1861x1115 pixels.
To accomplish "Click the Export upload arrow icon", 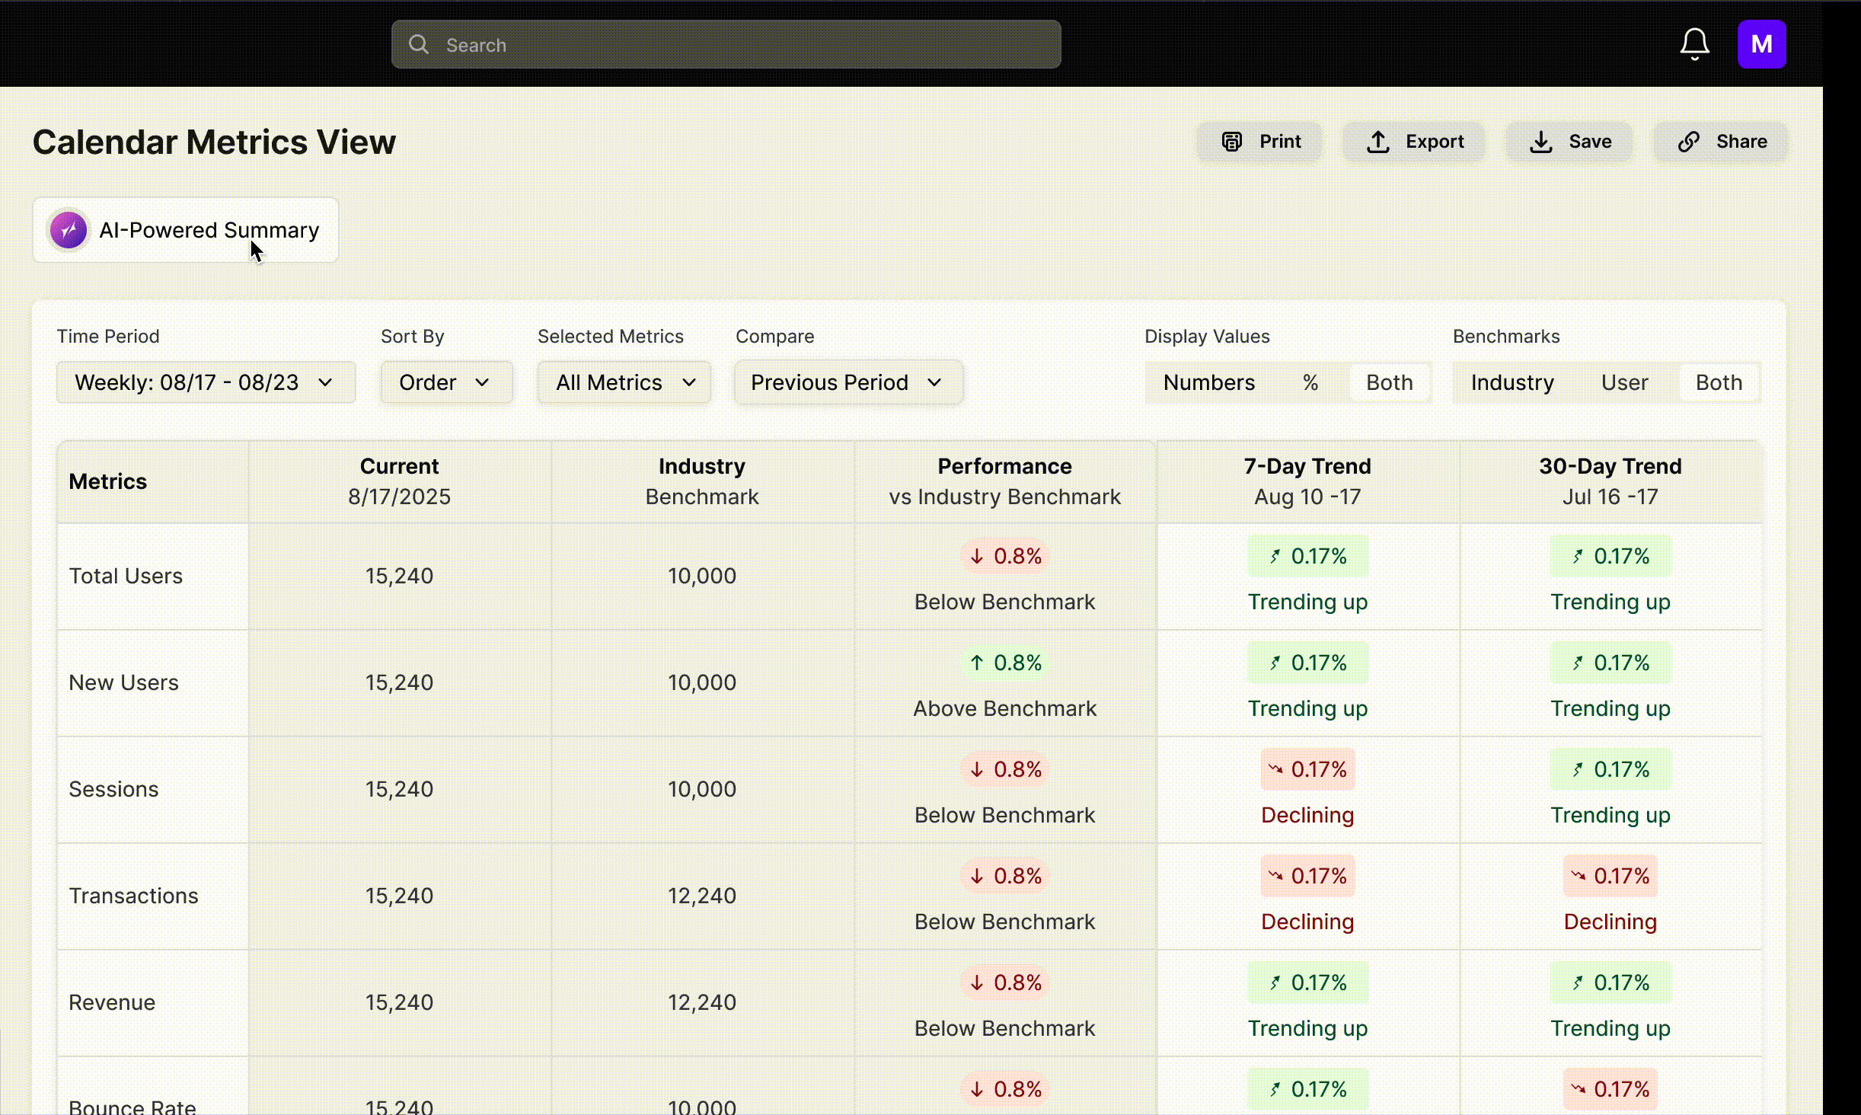I will tap(1377, 142).
